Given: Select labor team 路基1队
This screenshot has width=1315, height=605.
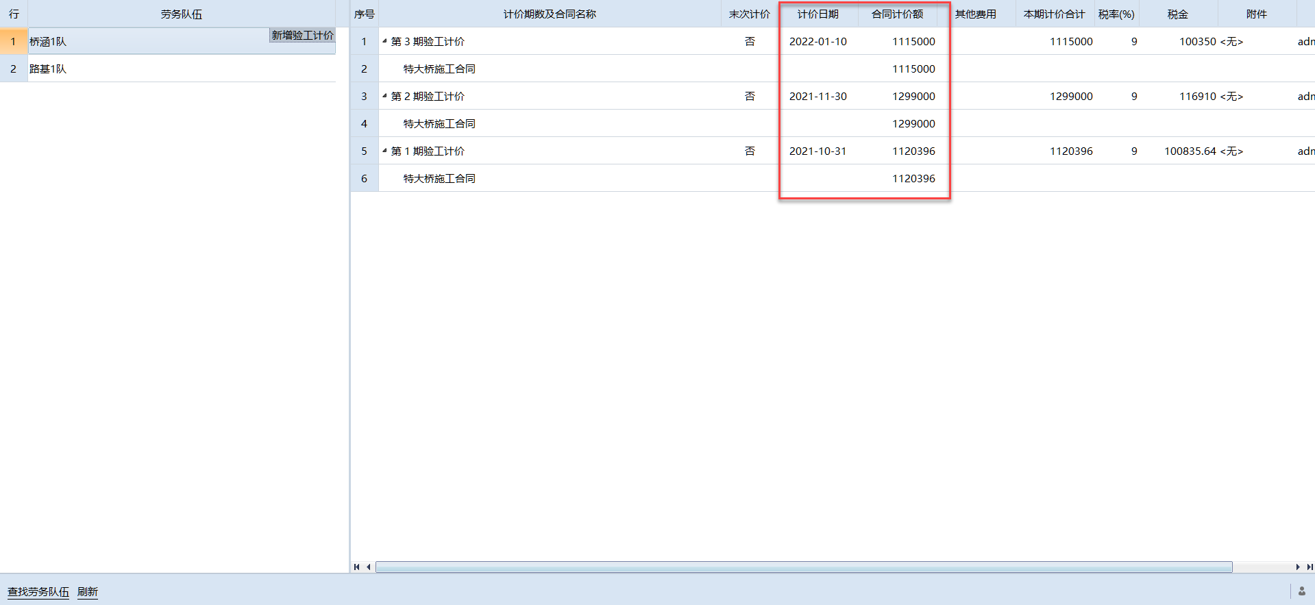Looking at the screenshot, I should [48, 69].
